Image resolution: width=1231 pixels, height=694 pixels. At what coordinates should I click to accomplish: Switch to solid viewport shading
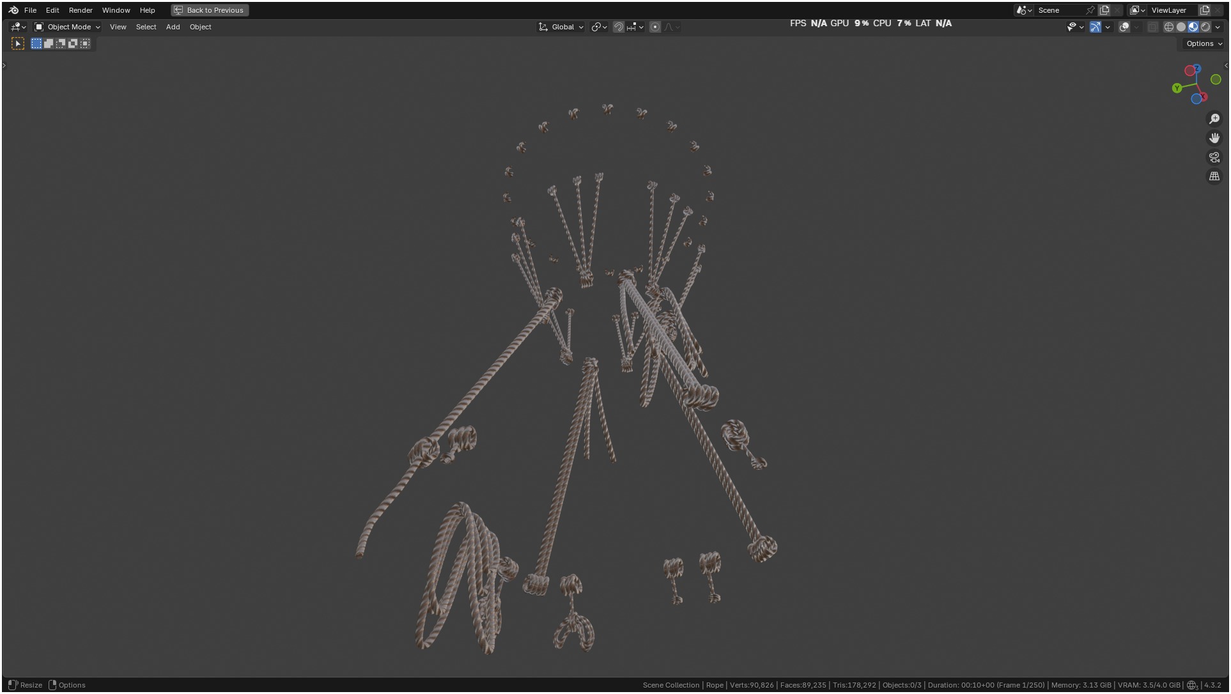coord(1181,27)
